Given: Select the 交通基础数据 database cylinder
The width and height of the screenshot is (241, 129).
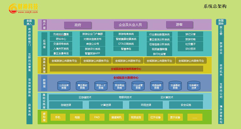Looking at the screenshot, I should 175,86.
